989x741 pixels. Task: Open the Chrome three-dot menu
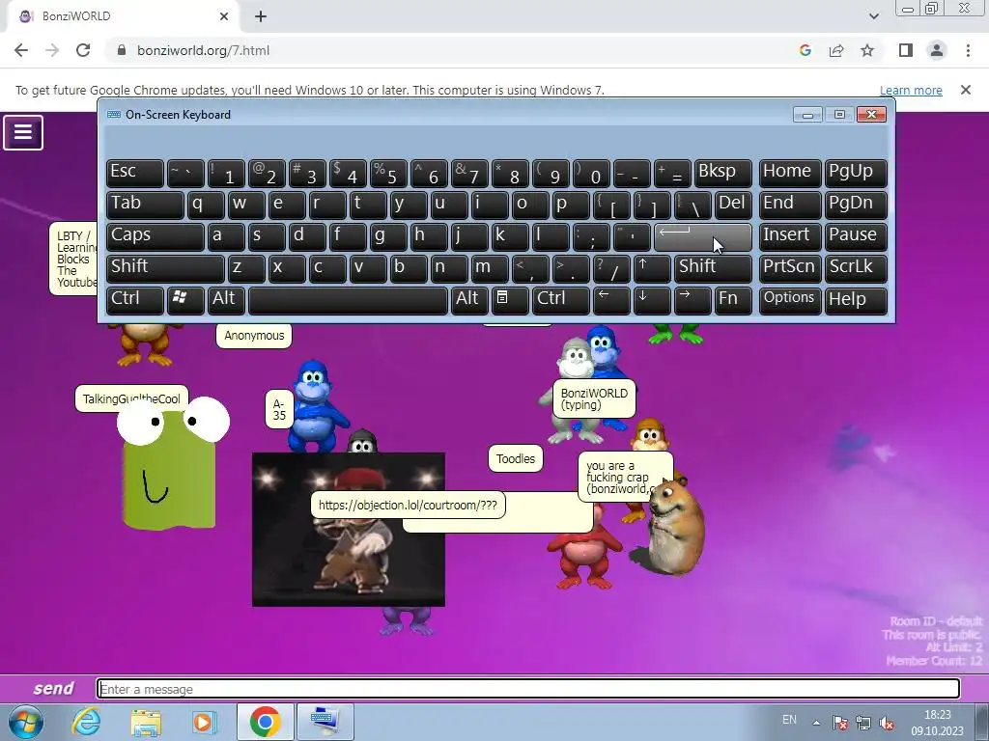click(968, 50)
